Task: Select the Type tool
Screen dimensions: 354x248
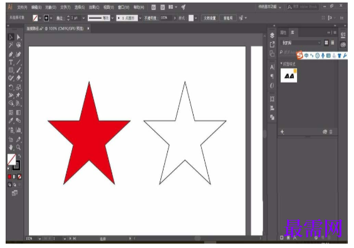Action: [11, 62]
